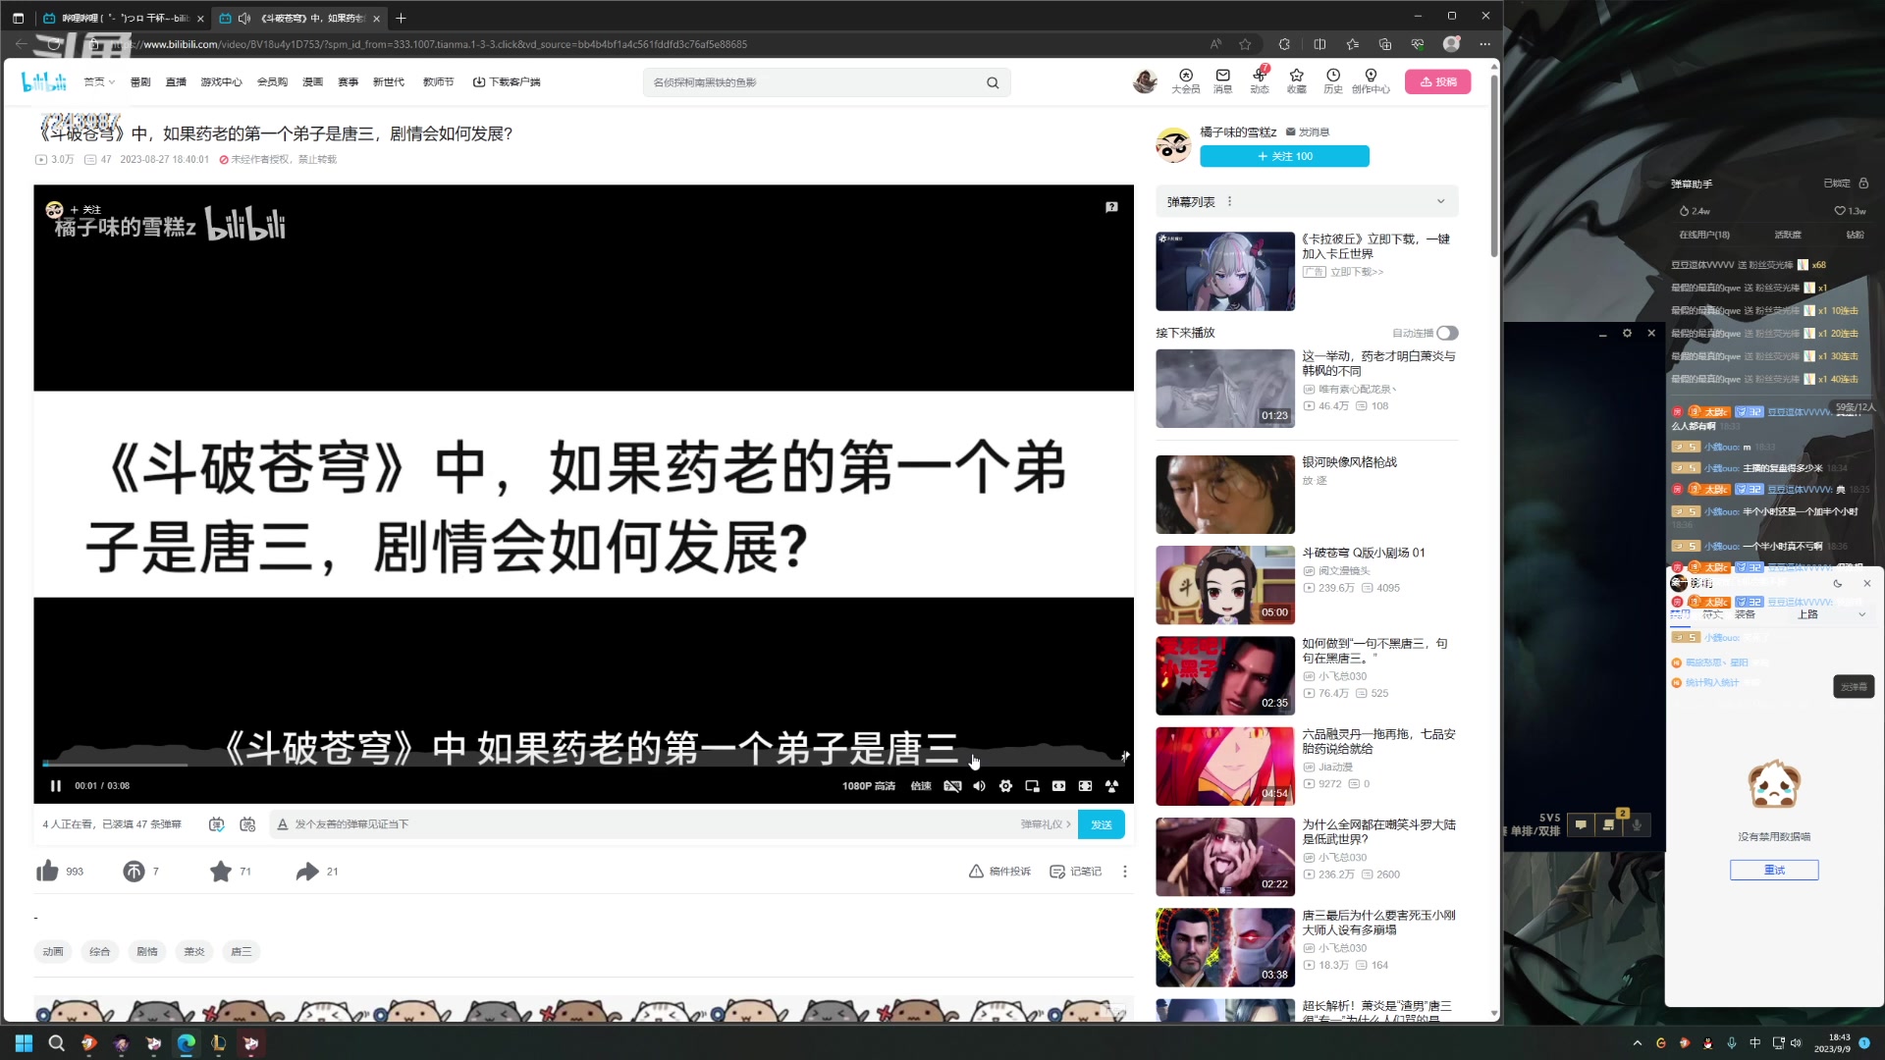Open the 消息 messages icon
Image resolution: width=1885 pixels, height=1060 pixels.
tap(1222, 81)
